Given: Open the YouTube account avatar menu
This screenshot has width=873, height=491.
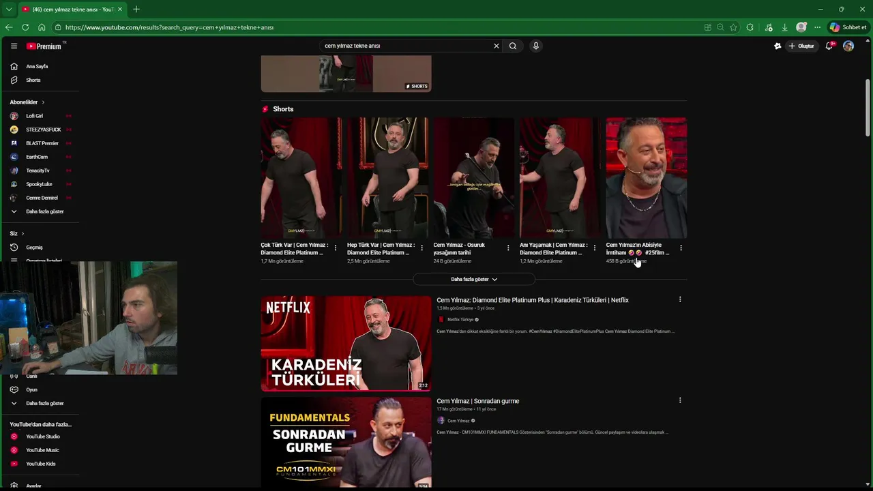Looking at the screenshot, I should [x=848, y=46].
